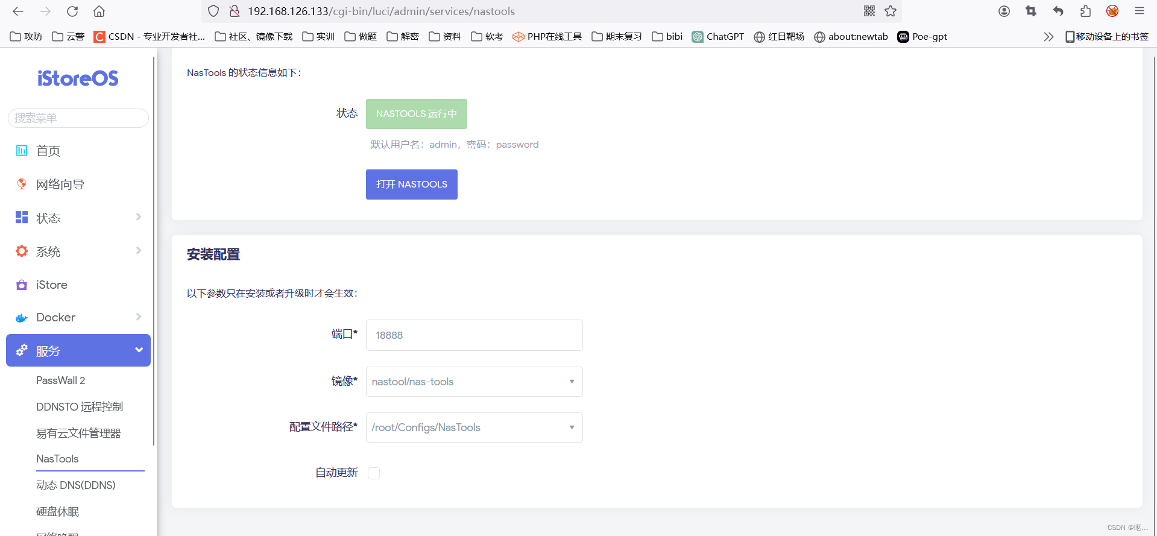1157x536 pixels.
Task: Click the 端口 field showing 18888
Action: (x=474, y=335)
